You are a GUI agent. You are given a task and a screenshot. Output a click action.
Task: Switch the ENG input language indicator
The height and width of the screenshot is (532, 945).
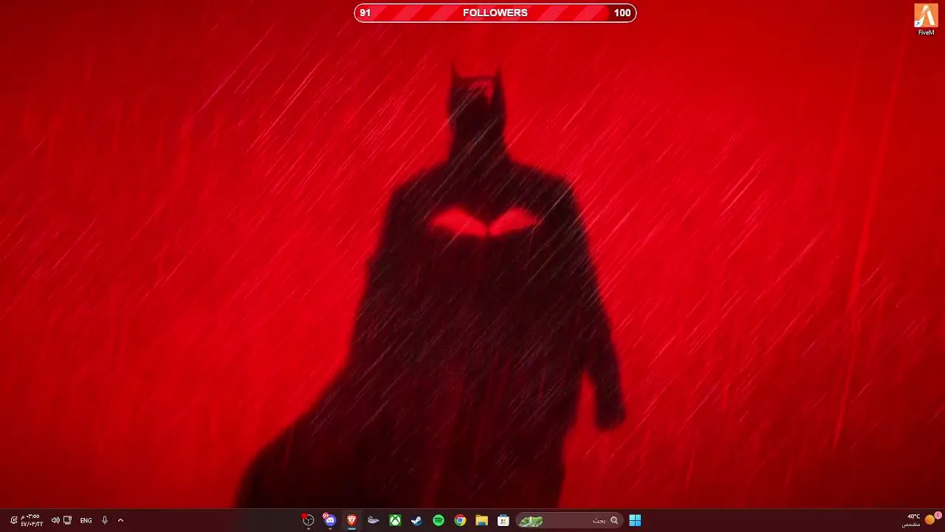86,520
